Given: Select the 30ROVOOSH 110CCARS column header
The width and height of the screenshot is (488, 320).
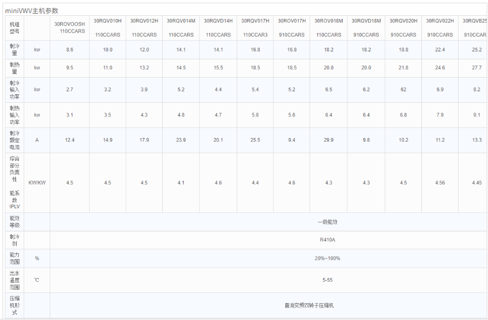Looking at the screenshot, I should click(70, 28).
